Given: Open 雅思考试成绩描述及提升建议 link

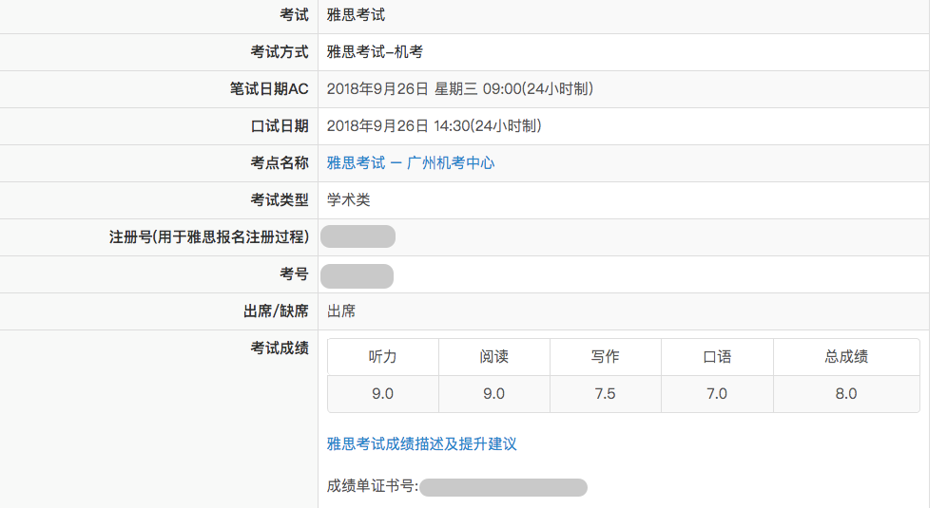Looking at the screenshot, I should tap(421, 444).
